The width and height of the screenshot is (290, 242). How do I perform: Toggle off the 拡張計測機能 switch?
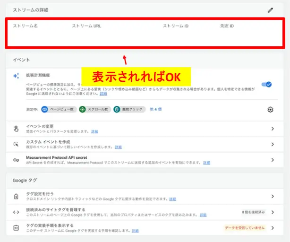click(266, 85)
